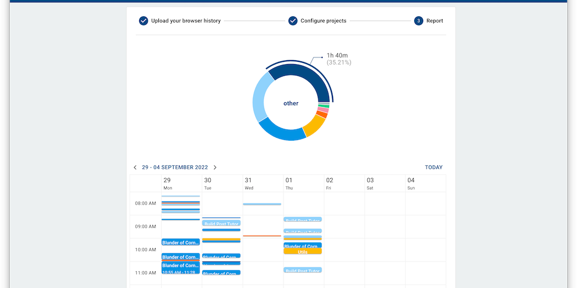
Task: Advance to next week with right chevron
Action: click(x=215, y=168)
